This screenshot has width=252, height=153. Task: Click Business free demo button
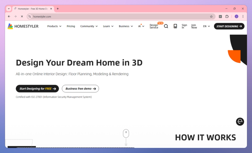pyautogui.click(x=80, y=89)
